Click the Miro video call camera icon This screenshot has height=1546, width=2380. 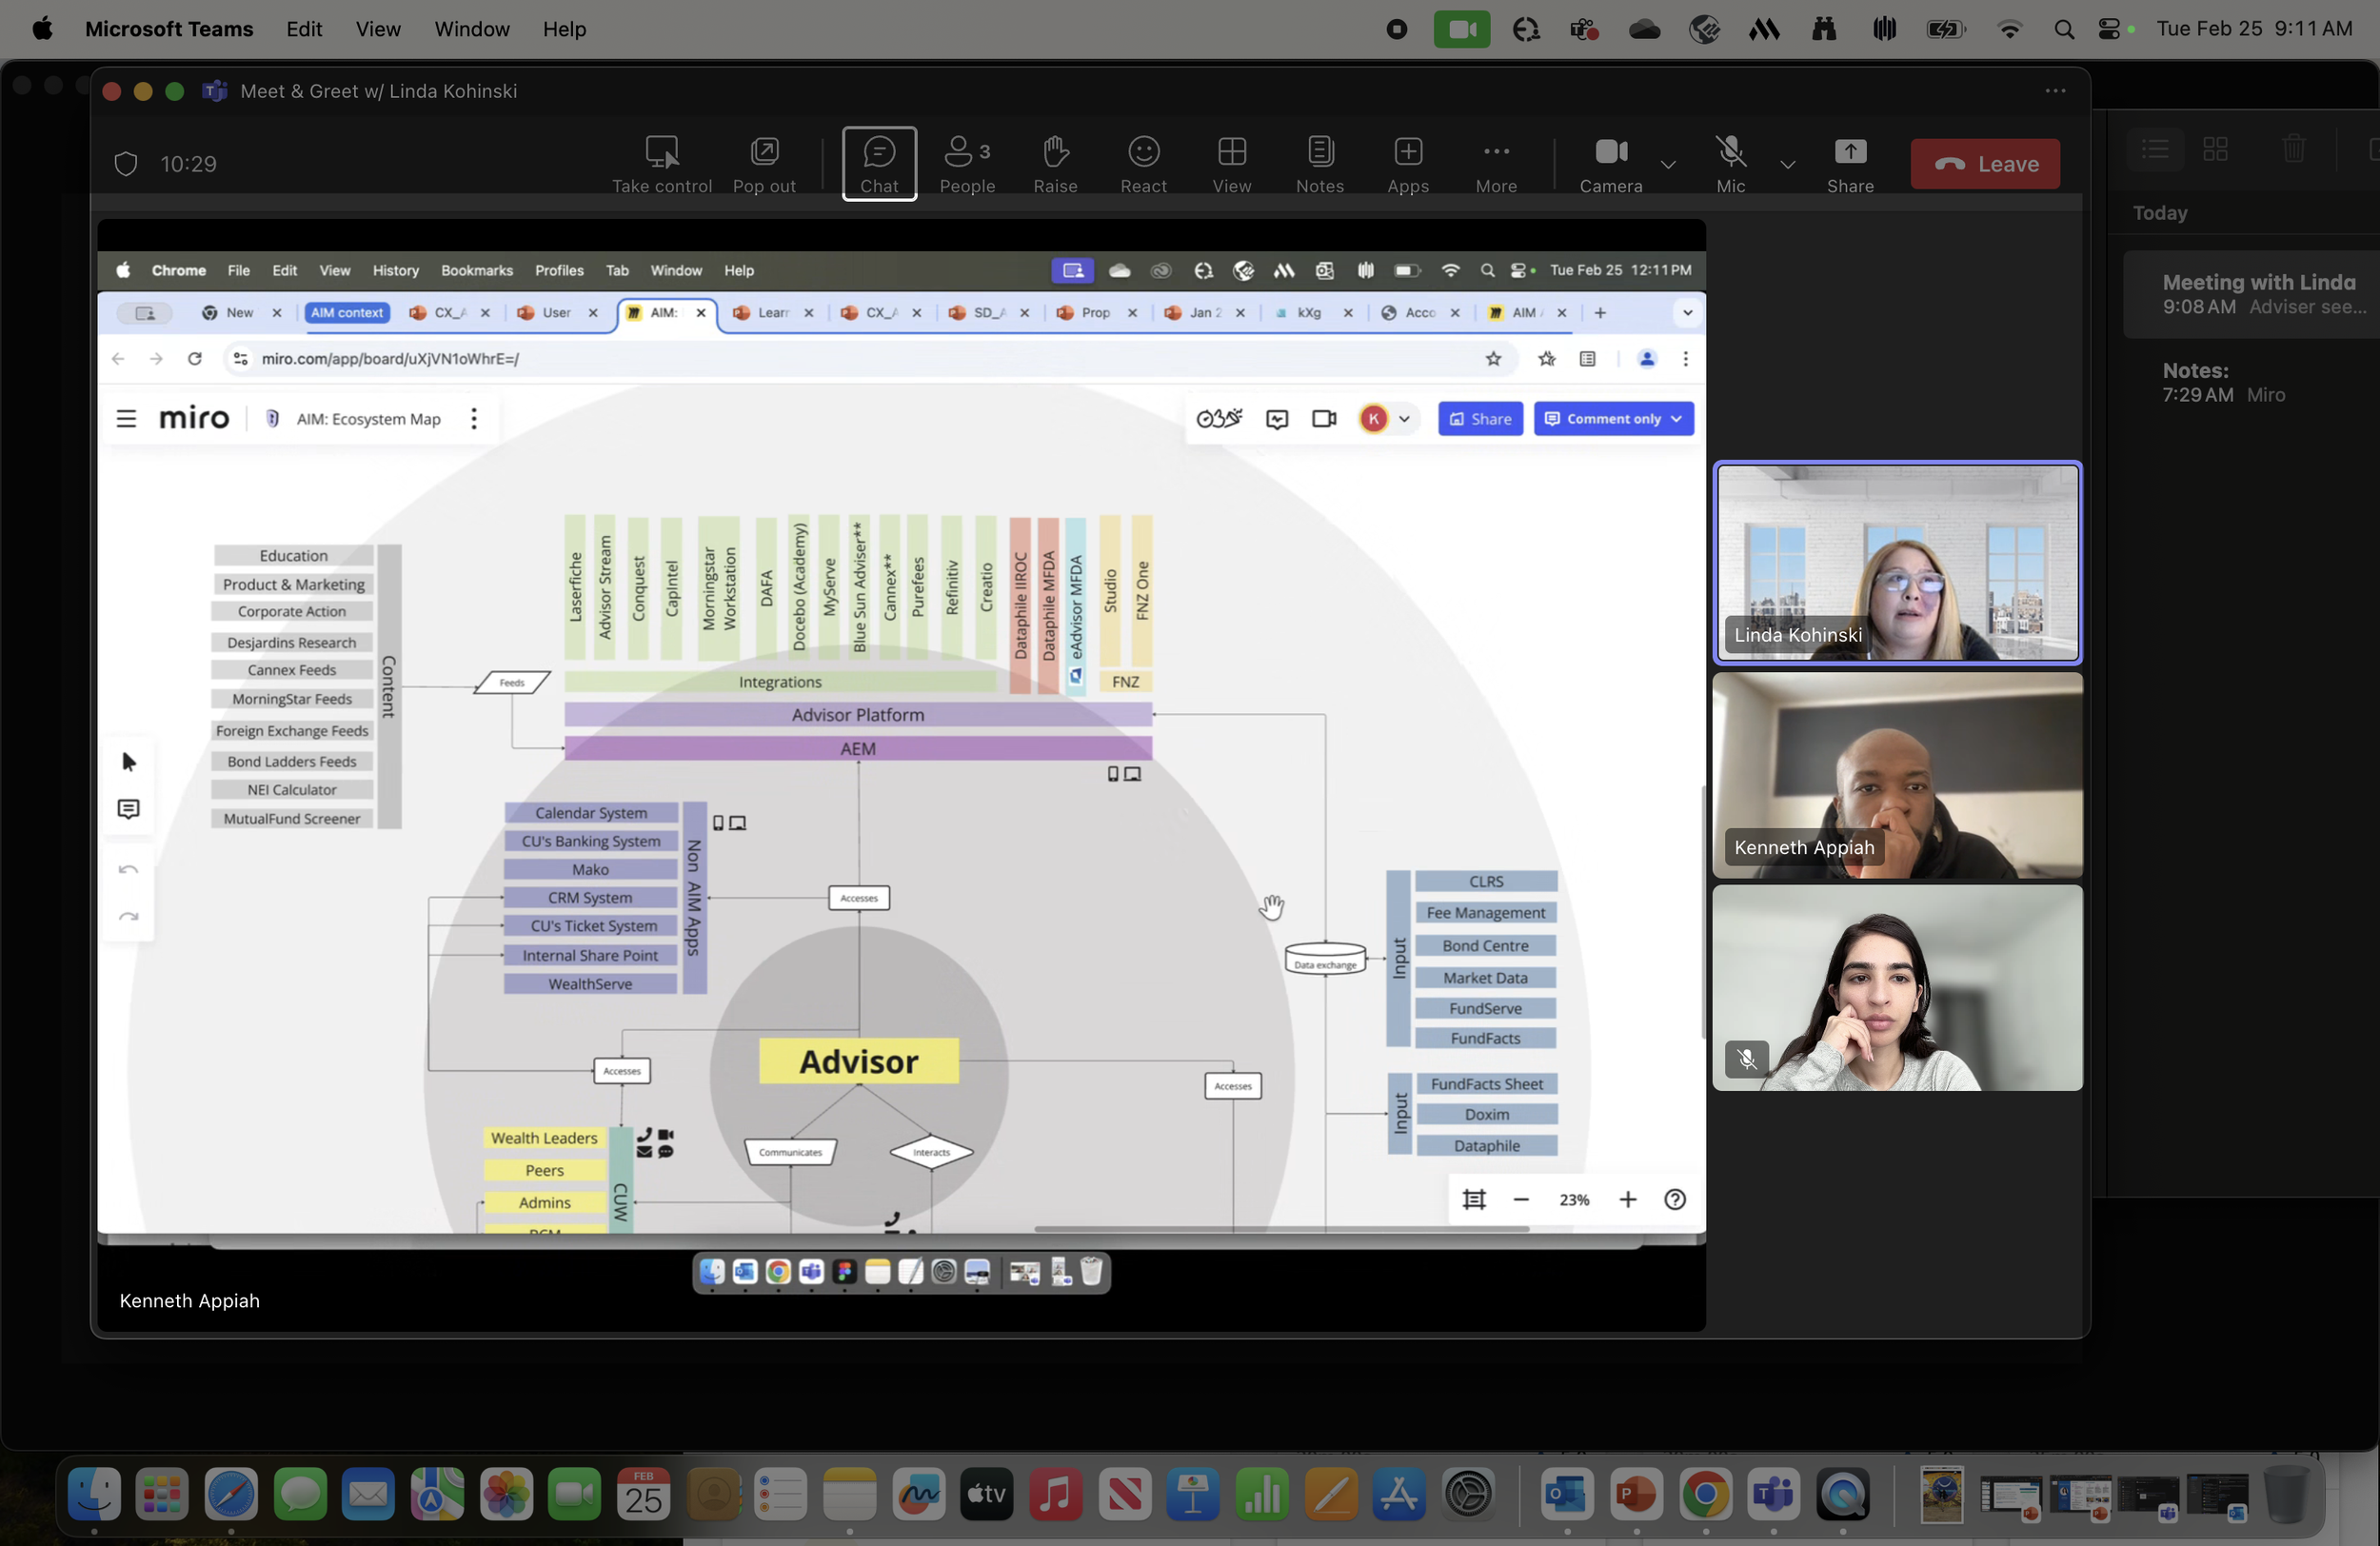pyautogui.click(x=1324, y=419)
